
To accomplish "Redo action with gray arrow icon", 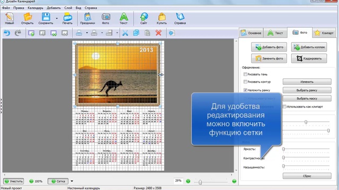I will click(18, 33).
